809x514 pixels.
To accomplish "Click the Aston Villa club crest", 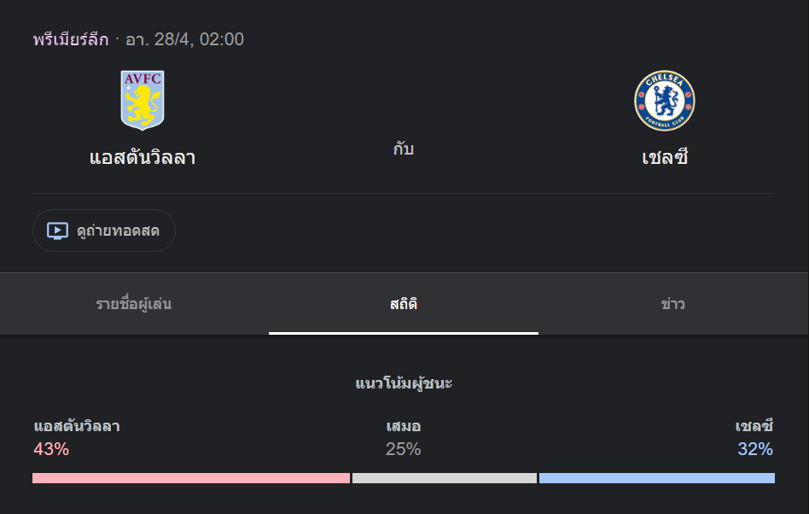I will point(143,101).
